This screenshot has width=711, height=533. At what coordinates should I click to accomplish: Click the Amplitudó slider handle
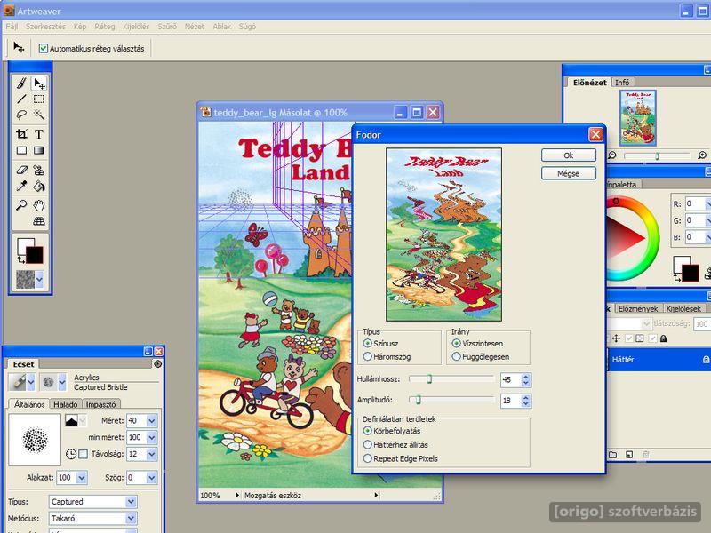(419, 399)
